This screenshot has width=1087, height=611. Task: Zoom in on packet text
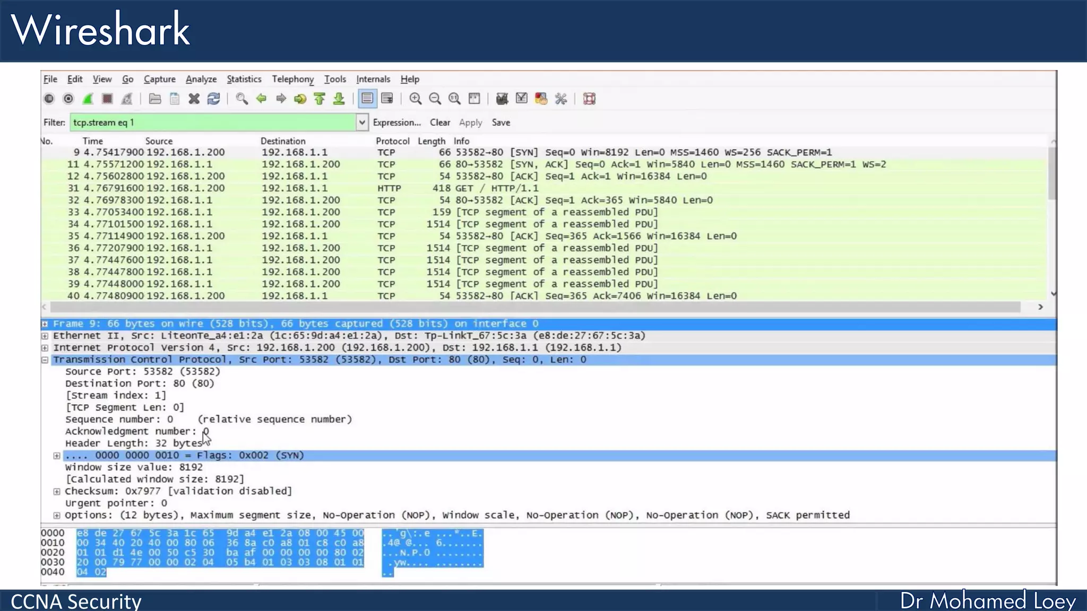click(415, 99)
